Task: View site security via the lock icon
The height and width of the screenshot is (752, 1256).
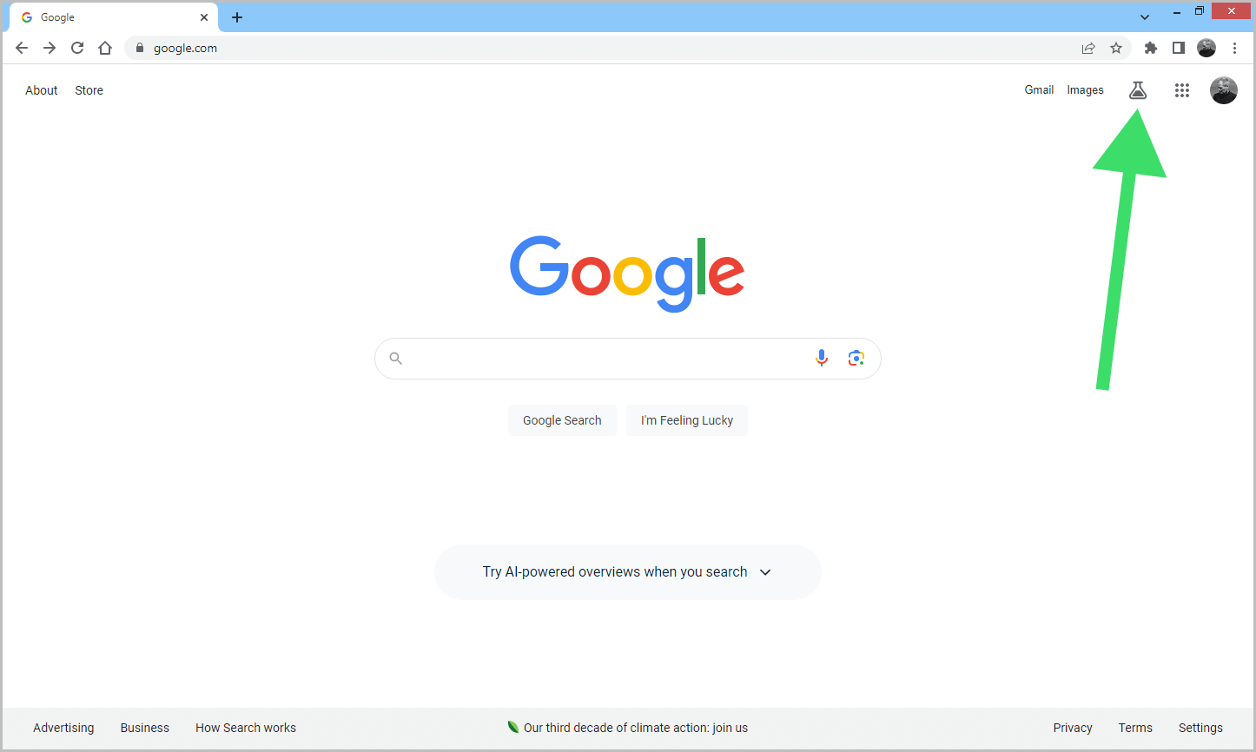Action: coord(138,48)
